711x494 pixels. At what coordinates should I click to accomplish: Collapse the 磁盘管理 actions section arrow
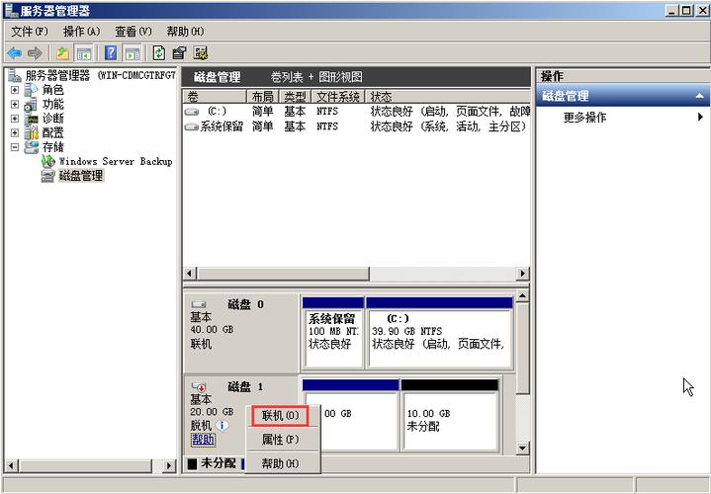coord(700,96)
